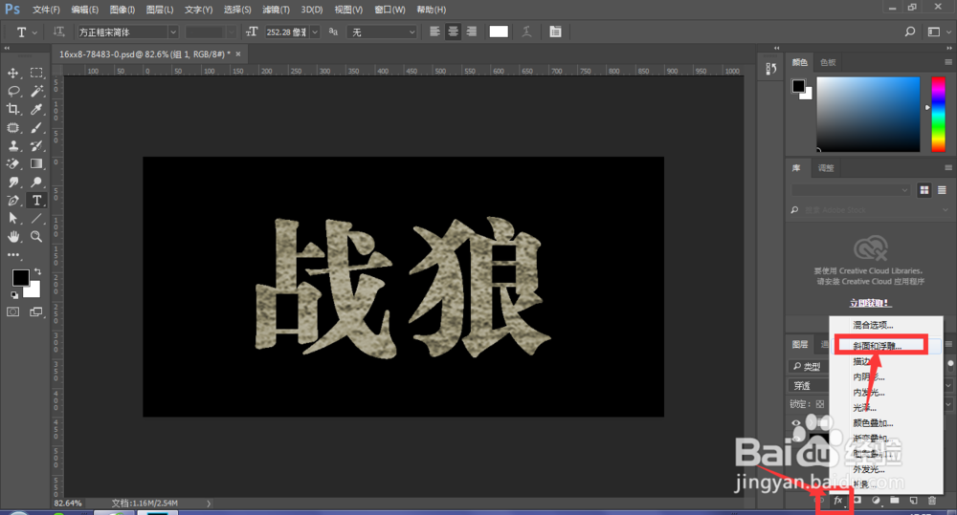Toggle Quick Mask mode

coord(12,312)
